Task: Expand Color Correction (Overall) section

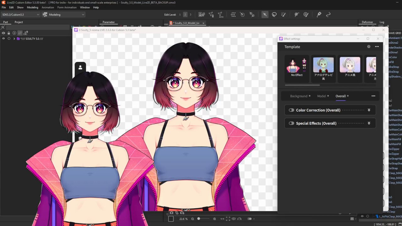Action: click(x=369, y=110)
